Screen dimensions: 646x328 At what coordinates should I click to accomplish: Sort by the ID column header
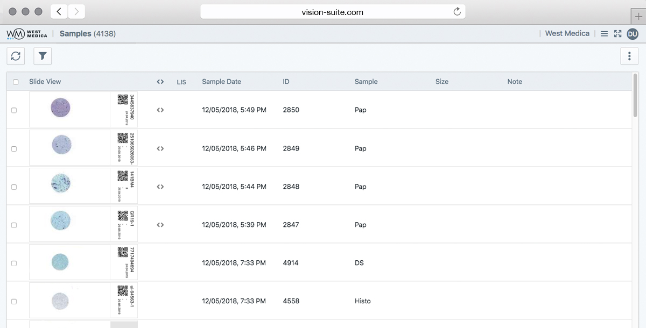point(286,82)
